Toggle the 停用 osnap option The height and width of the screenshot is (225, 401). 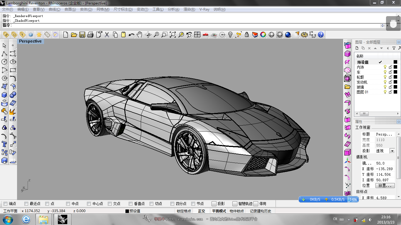(256, 204)
